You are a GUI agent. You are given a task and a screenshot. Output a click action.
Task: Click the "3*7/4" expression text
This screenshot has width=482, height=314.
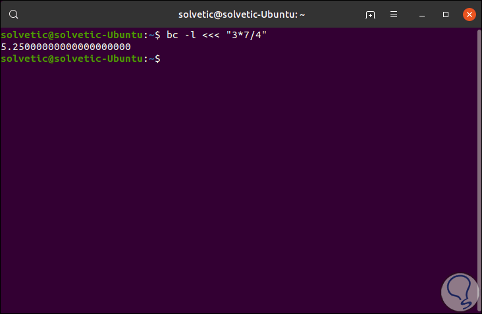click(x=246, y=35)
